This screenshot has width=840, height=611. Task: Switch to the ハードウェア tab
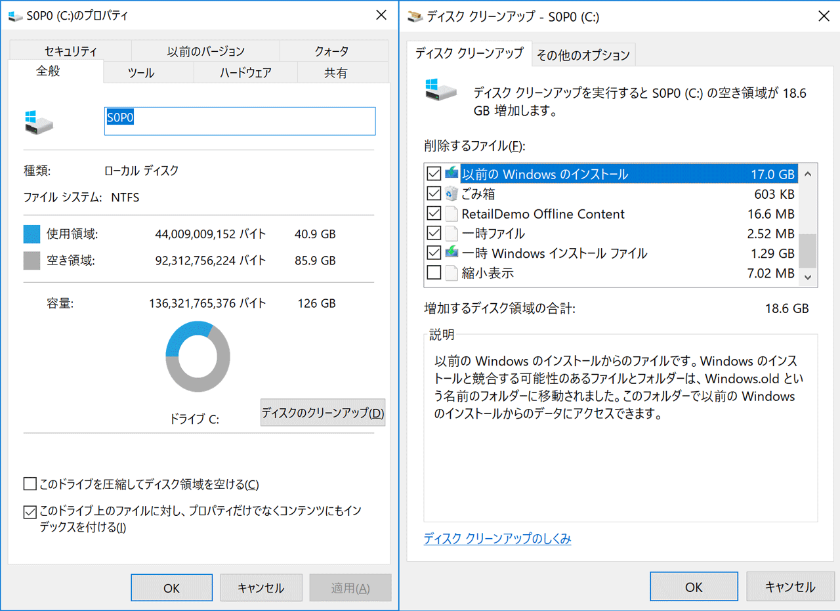click(x=245, y=73)
